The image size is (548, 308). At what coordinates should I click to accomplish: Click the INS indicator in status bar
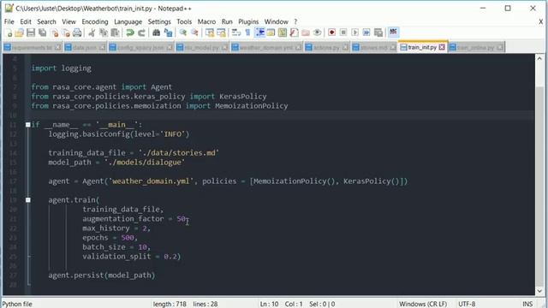coord(527,305)
